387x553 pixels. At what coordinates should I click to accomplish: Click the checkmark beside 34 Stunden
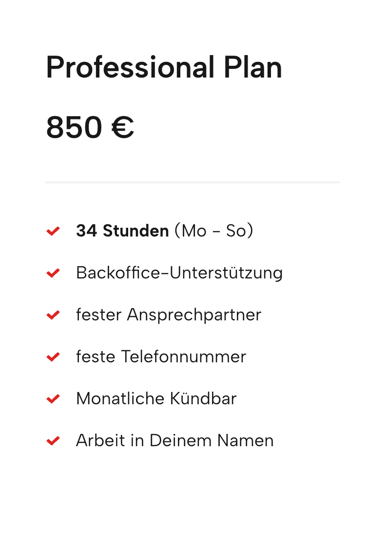coord(53,231)
